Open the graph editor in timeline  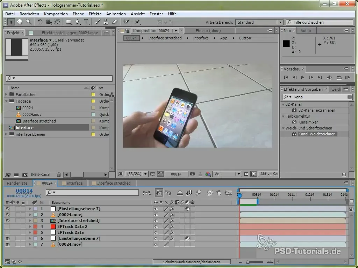click(228, 193)
